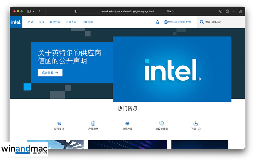Image resolution: width=255 pixels, height=162 pixels.
Task: Click the Safari share icon
Action: tap(227, 11)
